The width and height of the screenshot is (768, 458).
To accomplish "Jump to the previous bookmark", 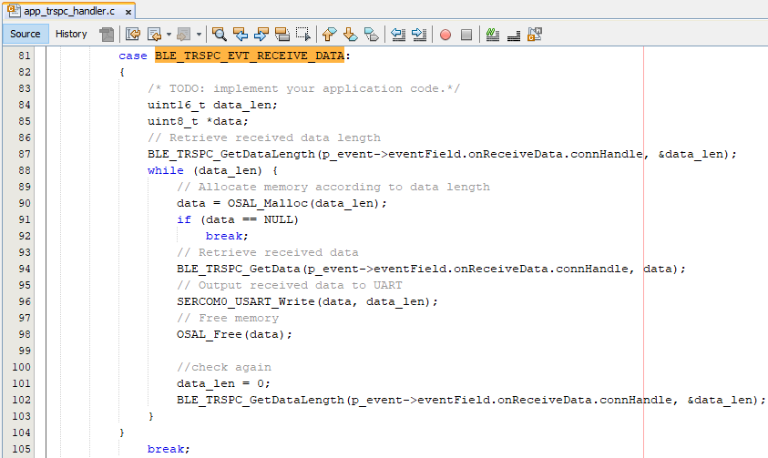I will [x=330, y=35].
